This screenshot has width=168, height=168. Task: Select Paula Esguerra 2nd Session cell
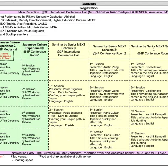[x=69, y=117]
